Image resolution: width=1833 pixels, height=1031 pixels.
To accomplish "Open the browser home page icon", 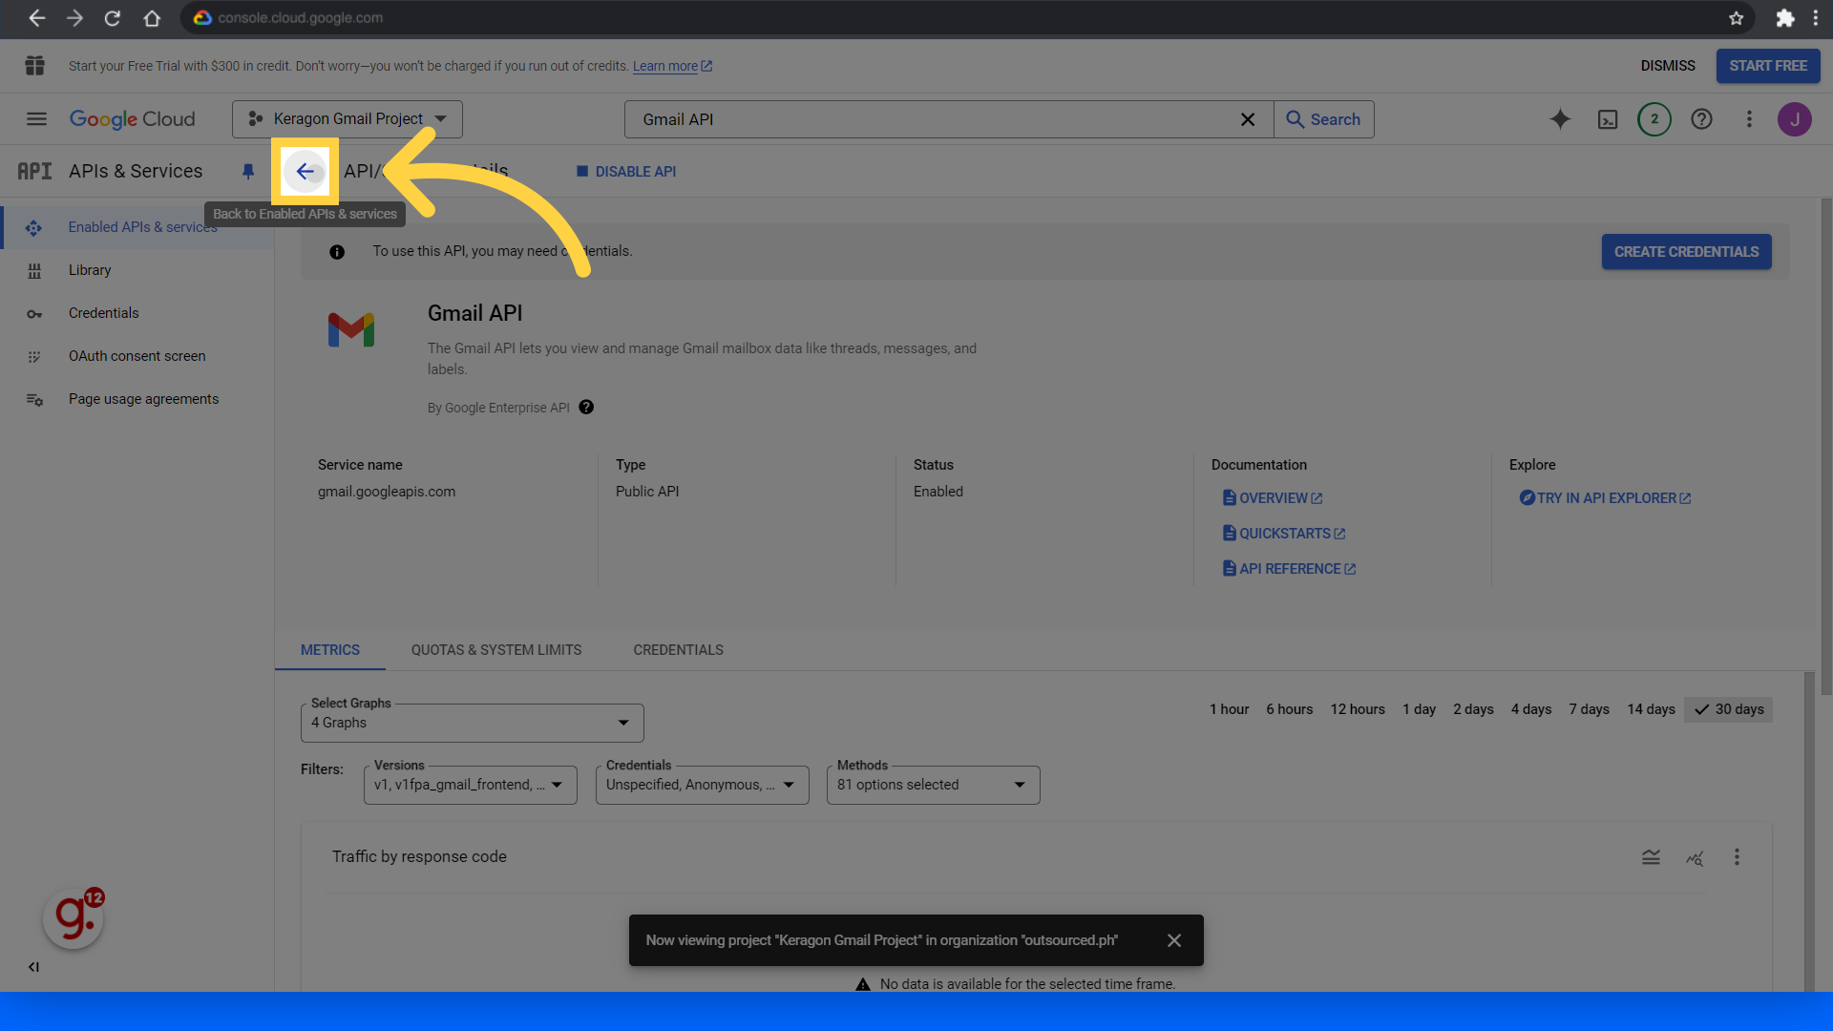I will click(x=152, y=18).
